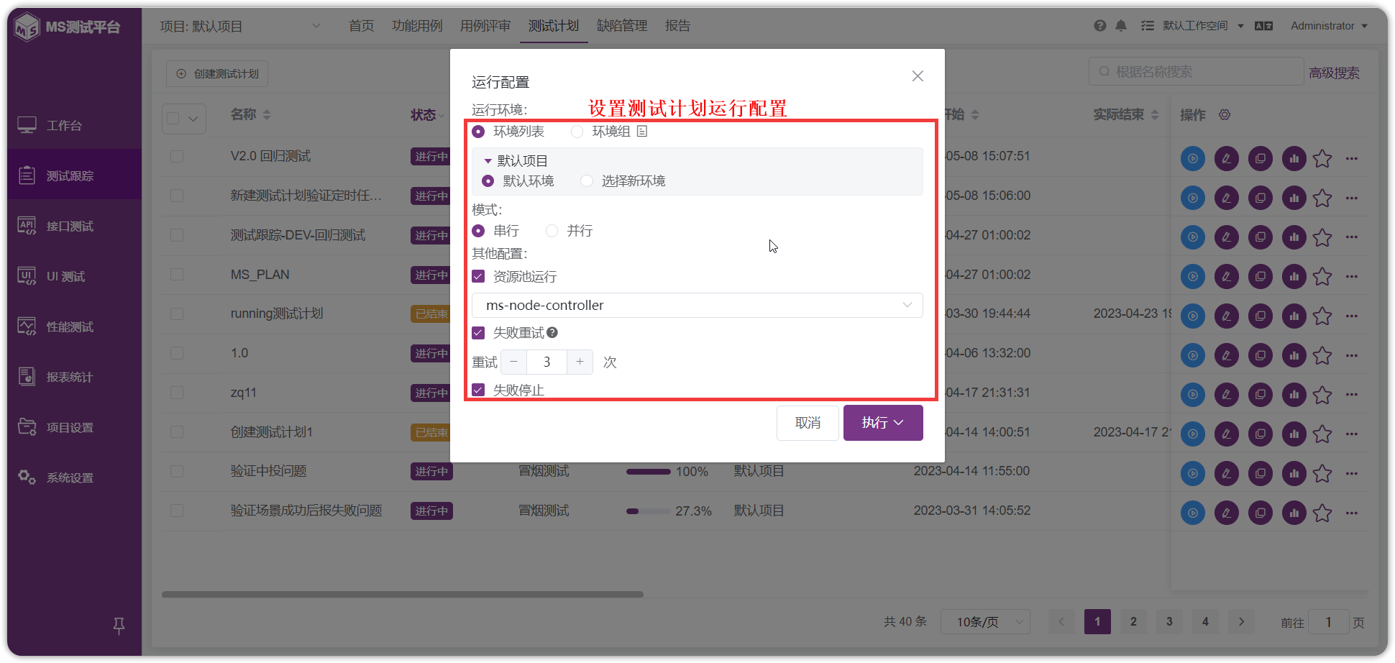
Task: Star the running测试计划 plan
Action: coord(1322,316)
